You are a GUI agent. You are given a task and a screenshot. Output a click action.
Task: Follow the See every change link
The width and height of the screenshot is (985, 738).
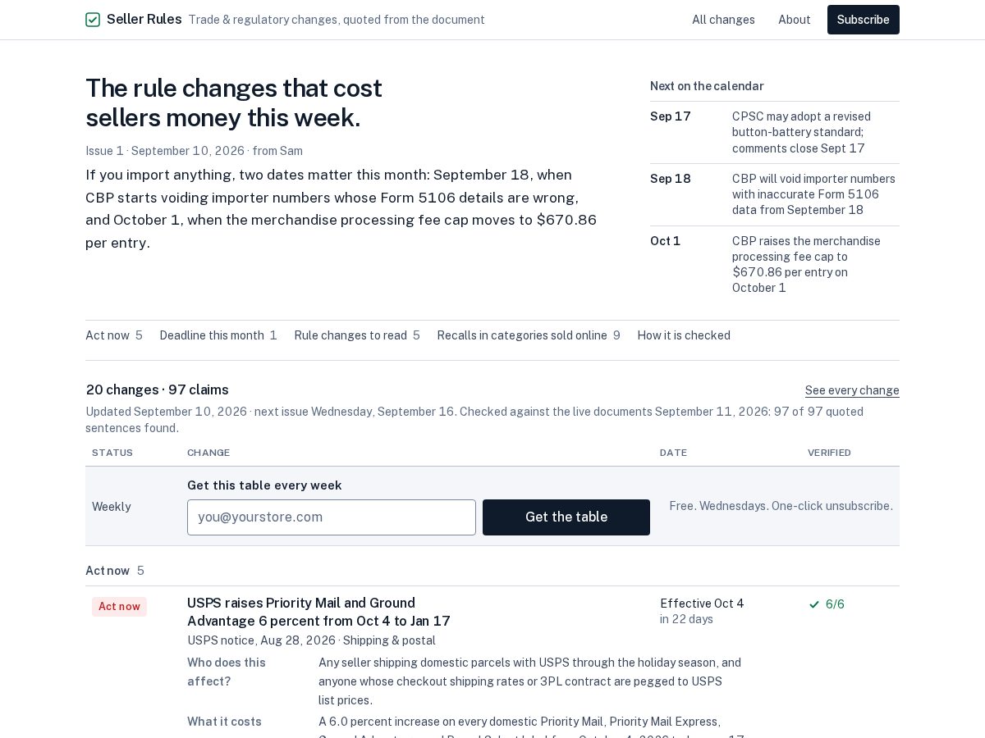852,390
